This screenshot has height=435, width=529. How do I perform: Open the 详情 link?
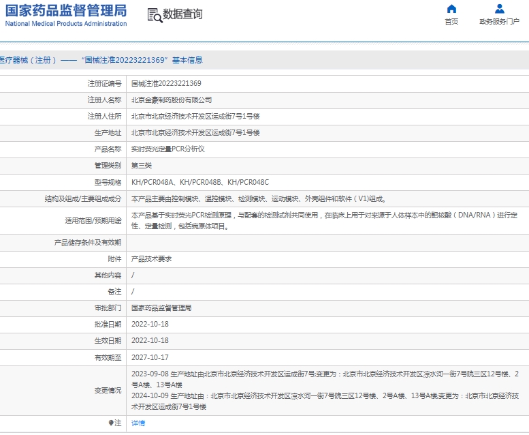coord(138,423)
